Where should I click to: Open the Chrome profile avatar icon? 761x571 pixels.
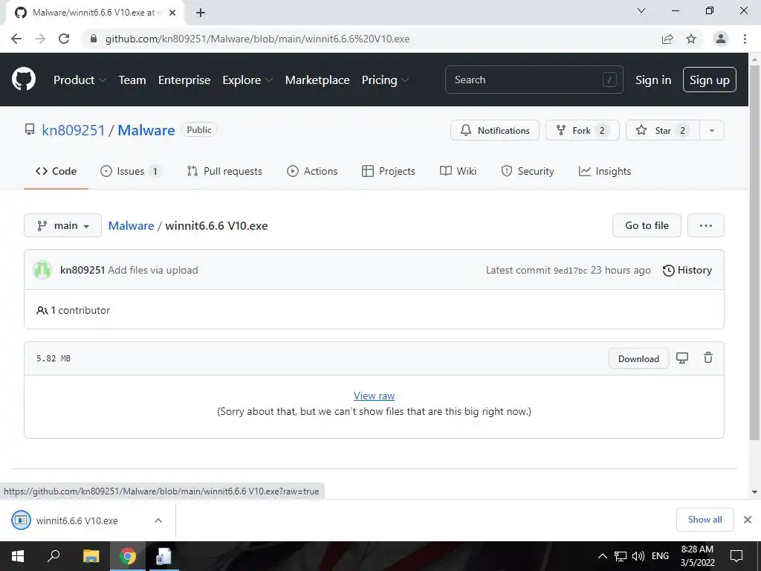(721, 39)
